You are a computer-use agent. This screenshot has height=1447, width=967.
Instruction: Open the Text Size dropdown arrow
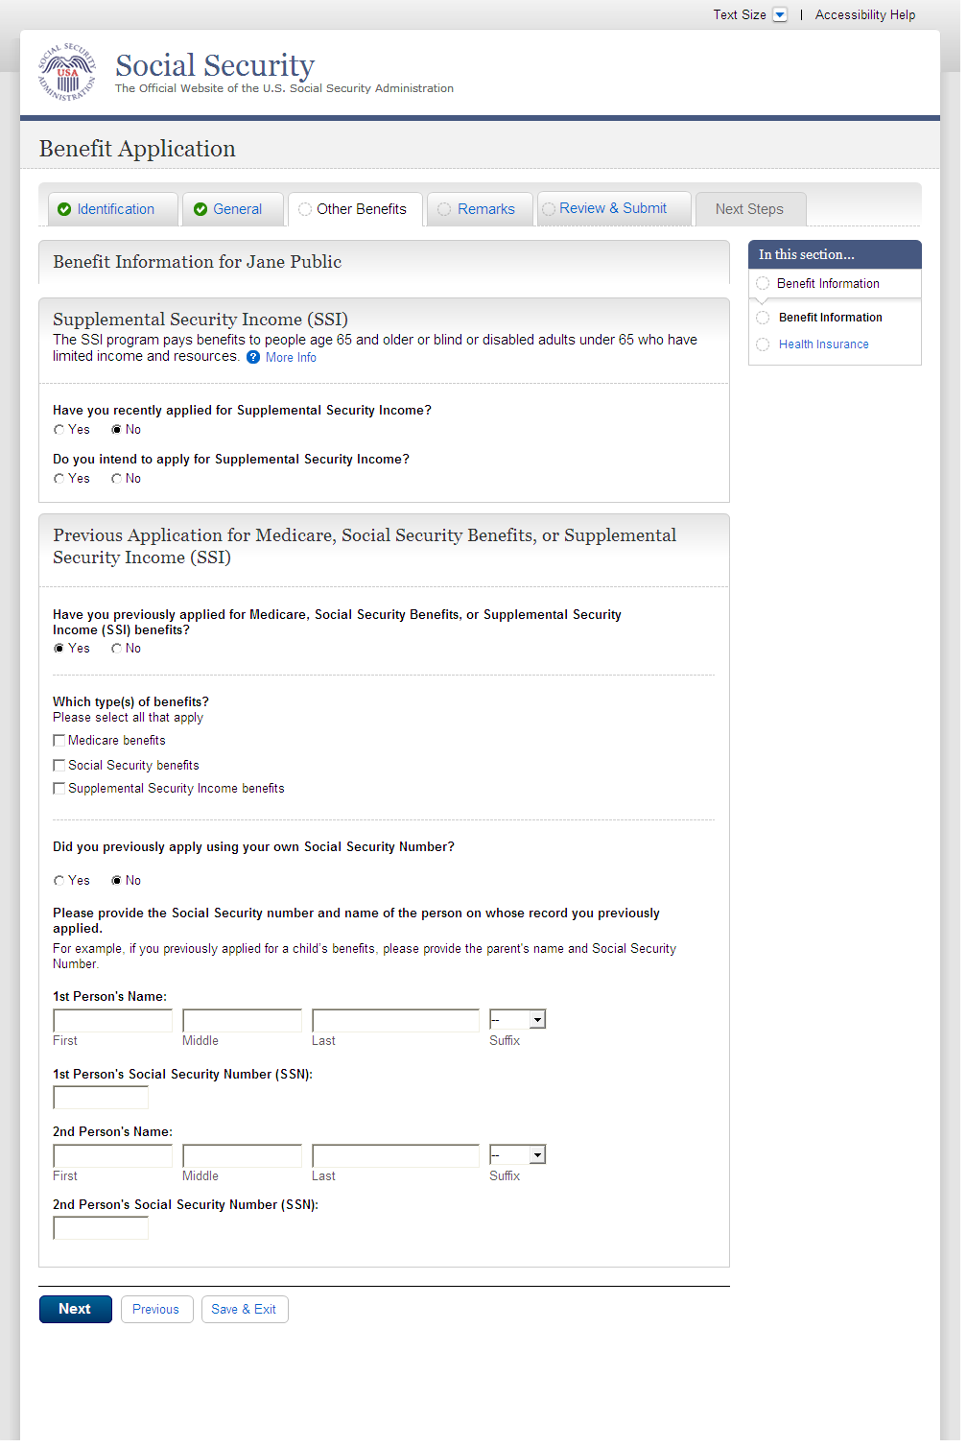[x=780, y=14]
